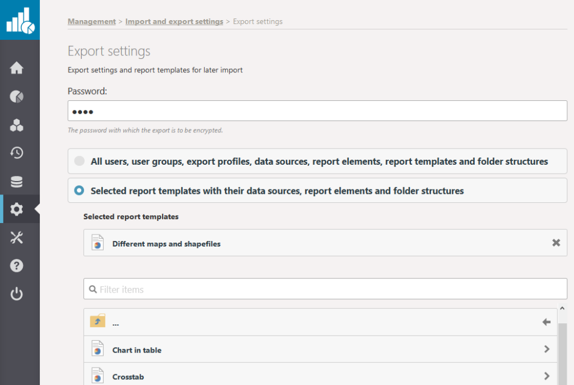The width and height of the screenshot is (574, 385).
Task: Remove Different maps and shapefiles template
Action: click(x=556, y=243)
